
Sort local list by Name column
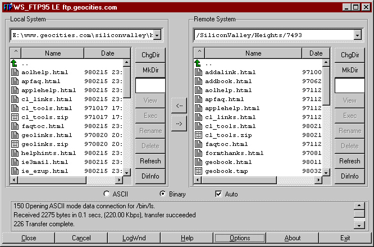click(53, 53)
